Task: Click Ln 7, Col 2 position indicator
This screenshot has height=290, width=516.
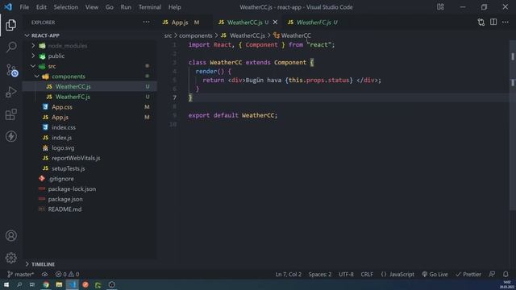Action: click(289, 274)
